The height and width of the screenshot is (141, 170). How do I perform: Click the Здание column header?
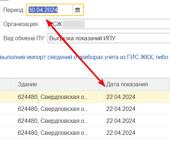(x=55, y=84)
